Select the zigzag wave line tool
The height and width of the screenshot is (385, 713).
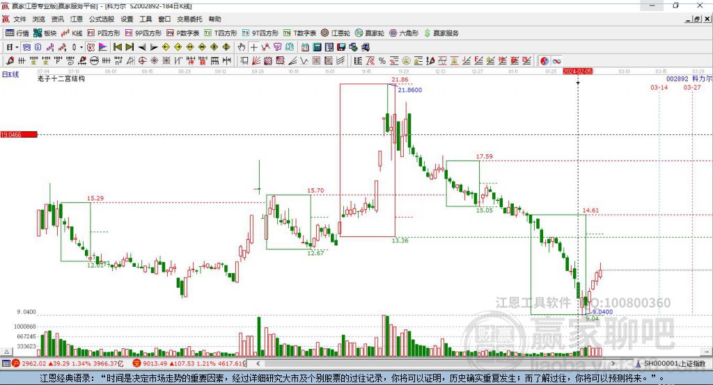[304, 61]
